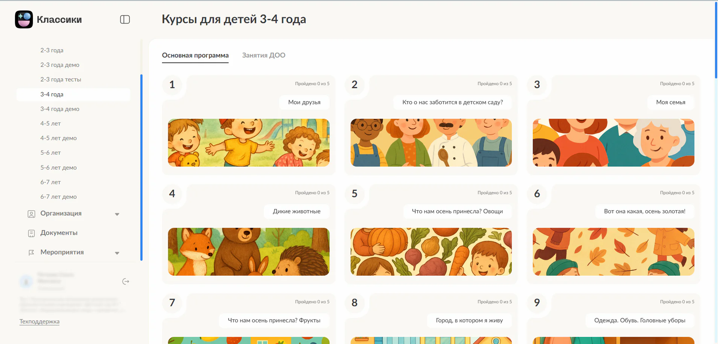The width and height of the screenshot is (718, 344).
Task: Click the golden autumn leaves thumbnail
Action: pyautogui.click(x=613, y=252)
